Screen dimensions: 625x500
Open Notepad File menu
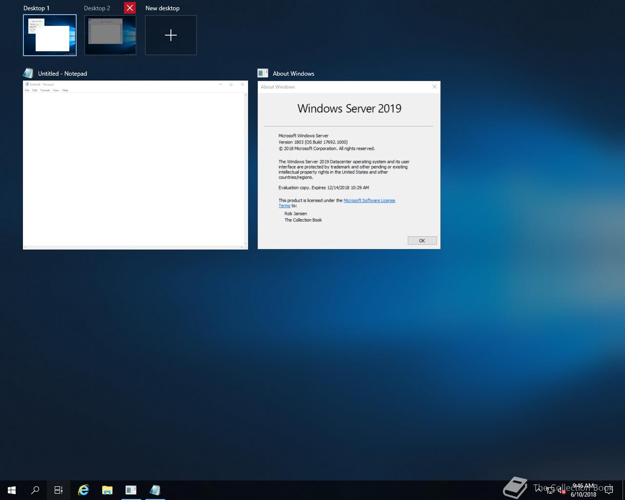point(27,90)
